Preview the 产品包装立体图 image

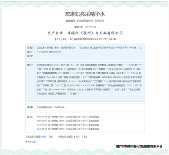pos(77,137)
